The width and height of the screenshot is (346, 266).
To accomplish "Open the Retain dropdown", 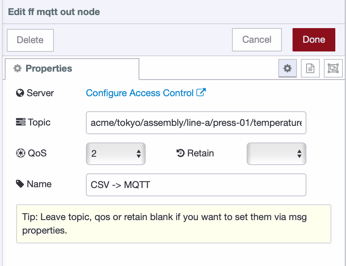I will [x=276, y=154].
